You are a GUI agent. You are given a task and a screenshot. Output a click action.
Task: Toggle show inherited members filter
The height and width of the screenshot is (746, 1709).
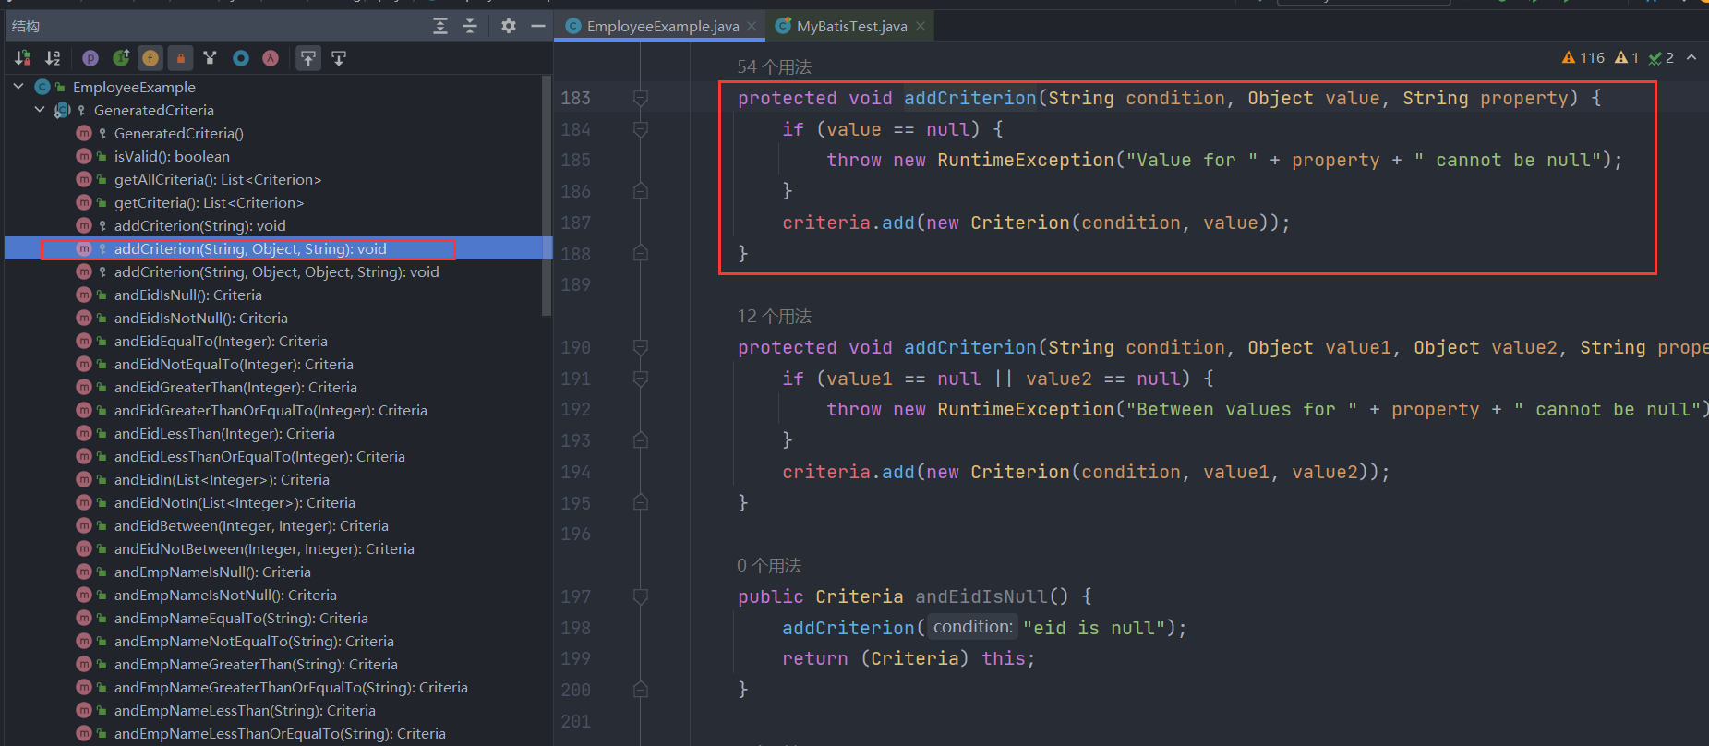tap(121, 58)
